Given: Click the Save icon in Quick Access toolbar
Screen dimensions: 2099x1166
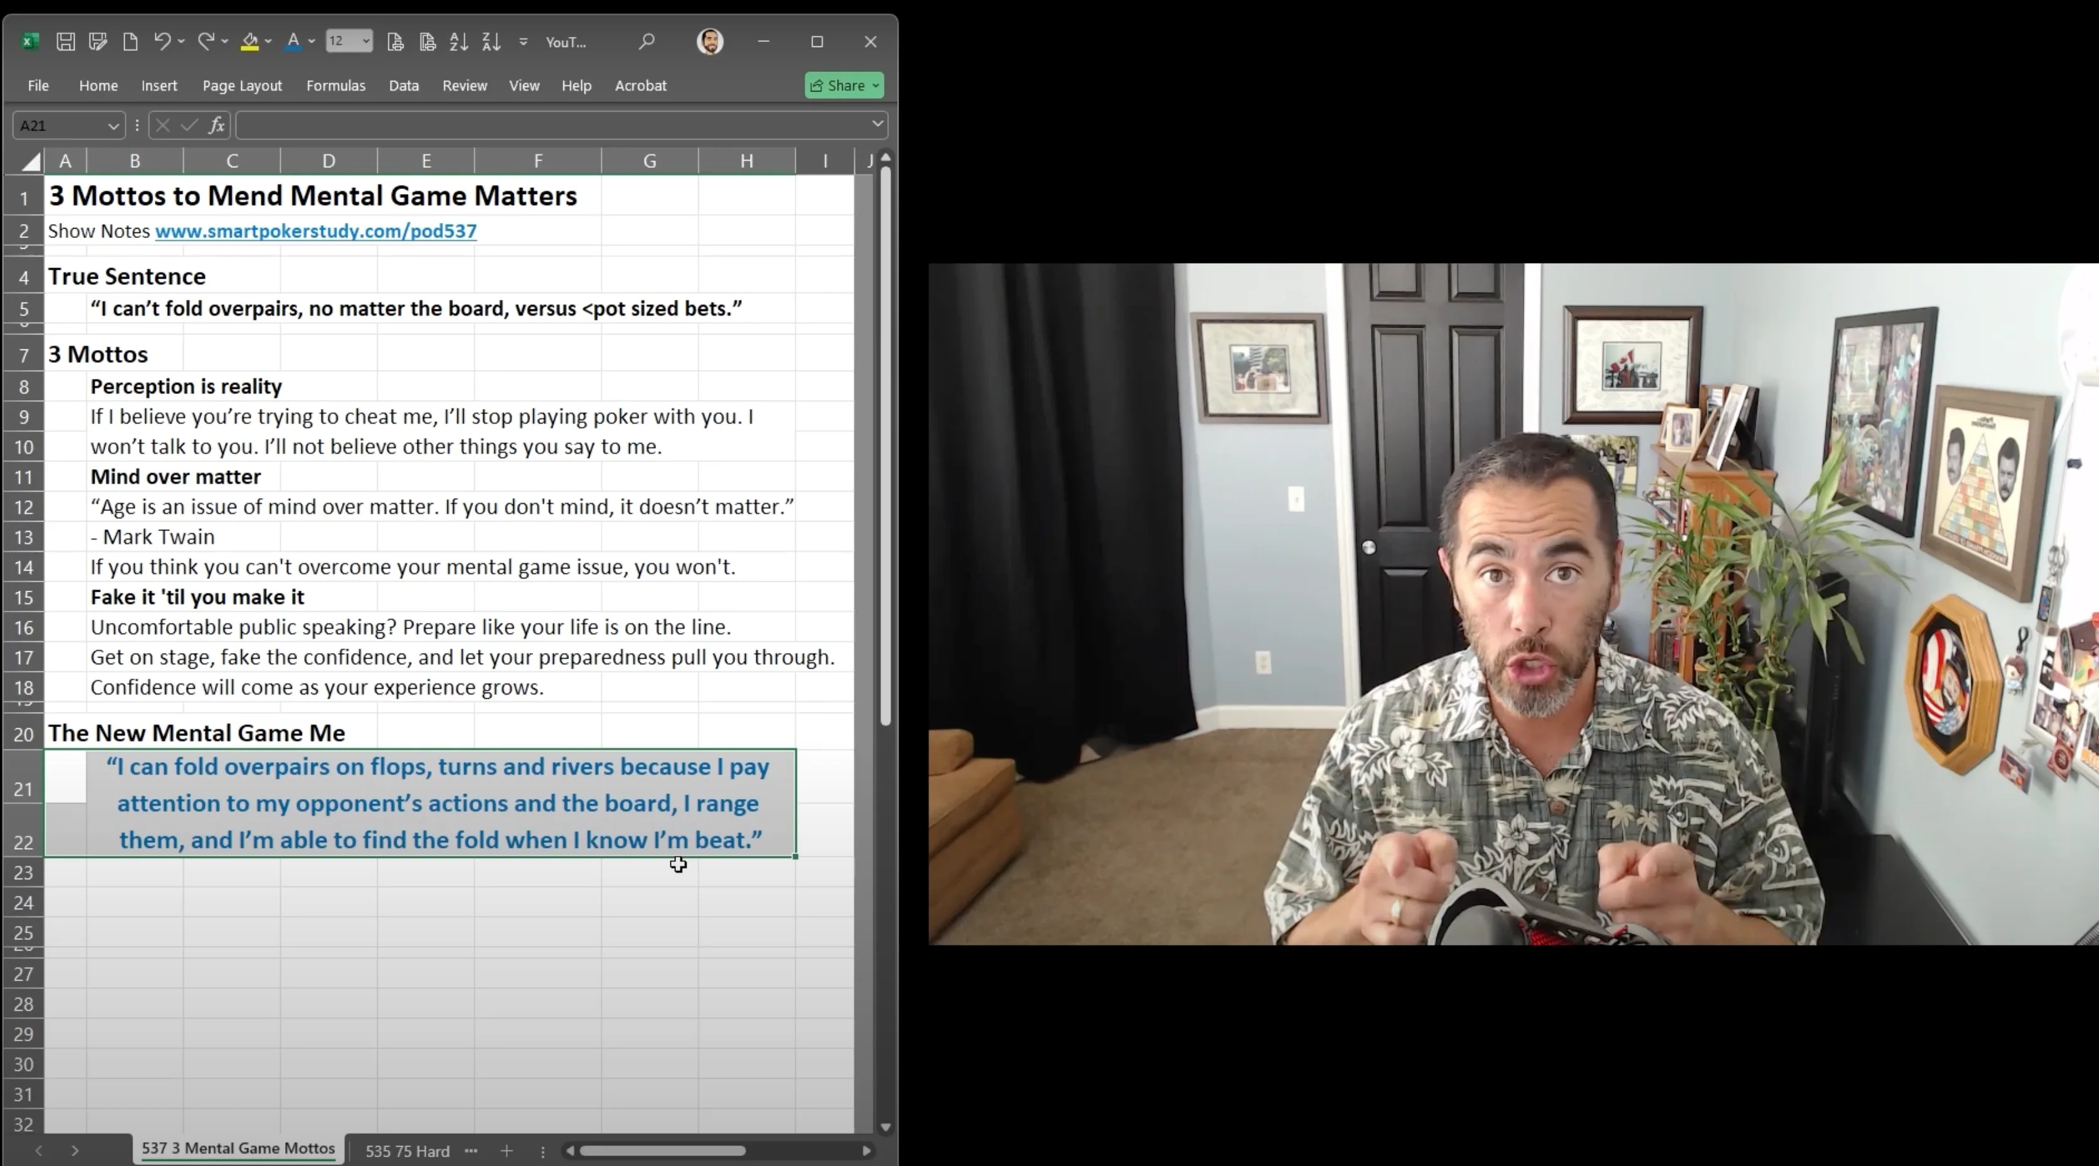Looking at the screenshot, I should pos(65,41).
